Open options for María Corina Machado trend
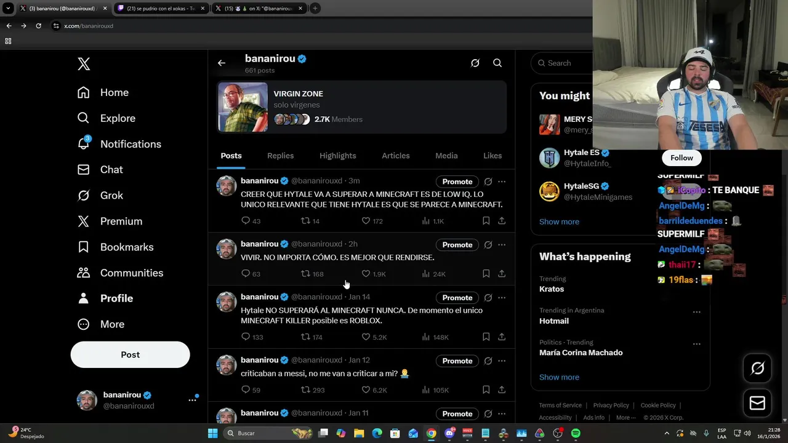Viewport: 788px width, 443px height. pos(696,344)
